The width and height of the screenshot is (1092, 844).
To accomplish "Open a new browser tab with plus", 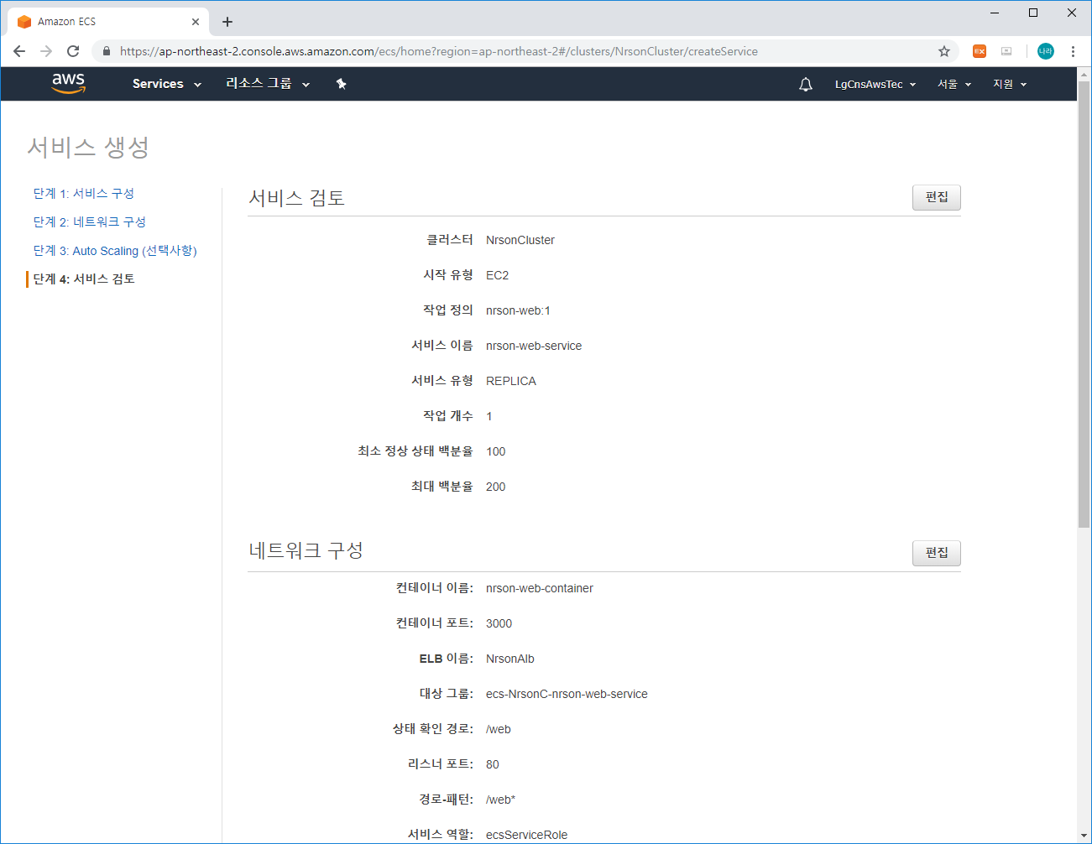I will (x=227, y=22).
